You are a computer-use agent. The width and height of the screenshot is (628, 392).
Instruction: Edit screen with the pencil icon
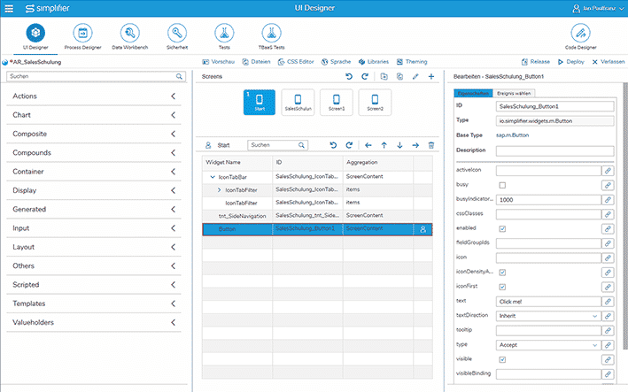pos(415,76)
